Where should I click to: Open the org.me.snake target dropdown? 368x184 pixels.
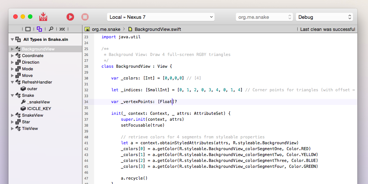pyautogui.click(x=264, y=17)
